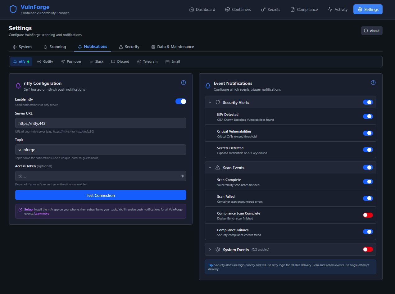Screen dimensions: 395x294
Task: Expand the System Events section
Action: pyautogui.click(x=210, y=250)
